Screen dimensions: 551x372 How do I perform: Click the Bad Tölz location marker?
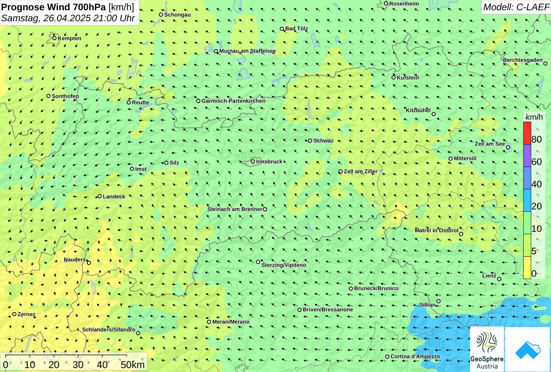coord(282,29)
